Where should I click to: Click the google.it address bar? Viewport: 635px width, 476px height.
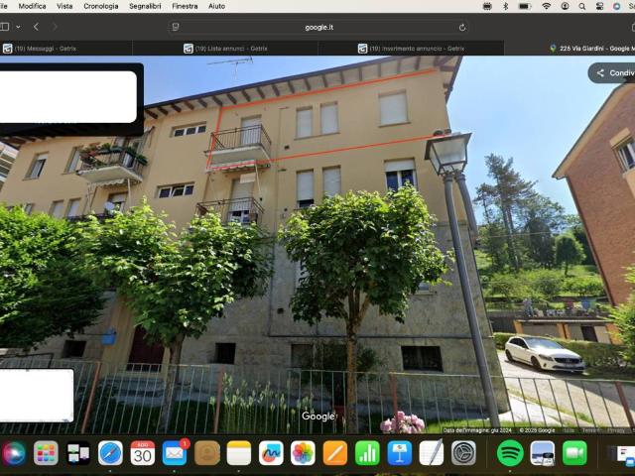point(317,27)
